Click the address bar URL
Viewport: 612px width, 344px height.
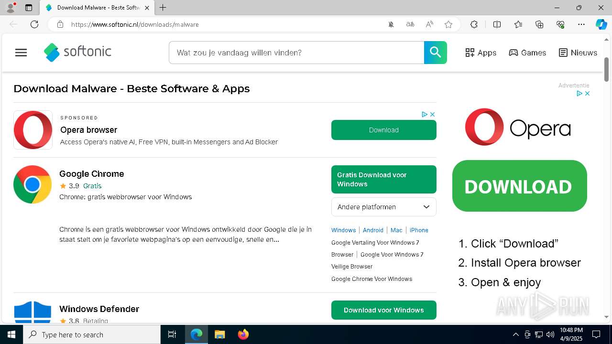[135, 24]
